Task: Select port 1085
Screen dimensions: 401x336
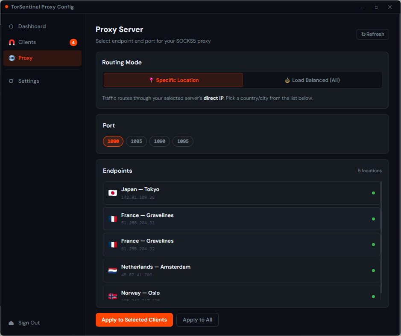Action: (x=136, y=141)
